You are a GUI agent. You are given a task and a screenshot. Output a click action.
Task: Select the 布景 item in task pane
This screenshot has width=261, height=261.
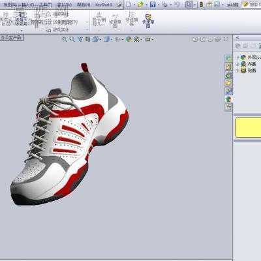click(x=252, y=64)
